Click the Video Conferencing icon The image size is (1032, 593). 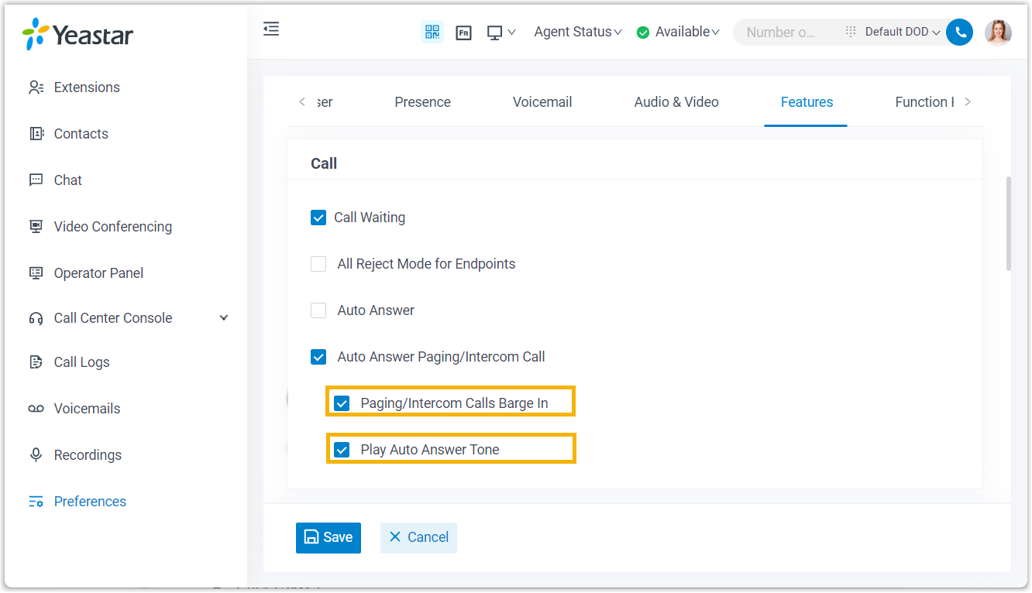pos(36,227)
